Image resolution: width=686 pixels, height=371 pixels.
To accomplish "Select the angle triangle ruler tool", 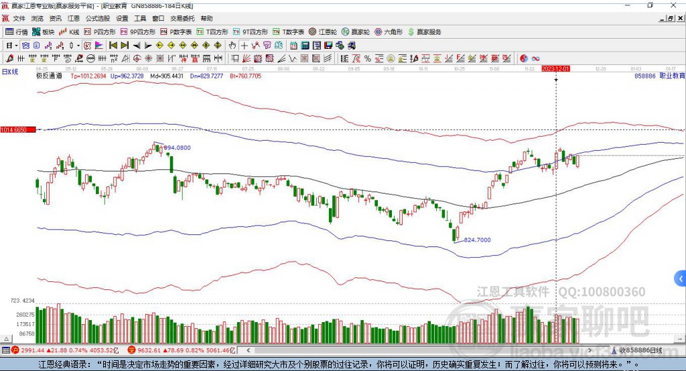I will point(125,58).
